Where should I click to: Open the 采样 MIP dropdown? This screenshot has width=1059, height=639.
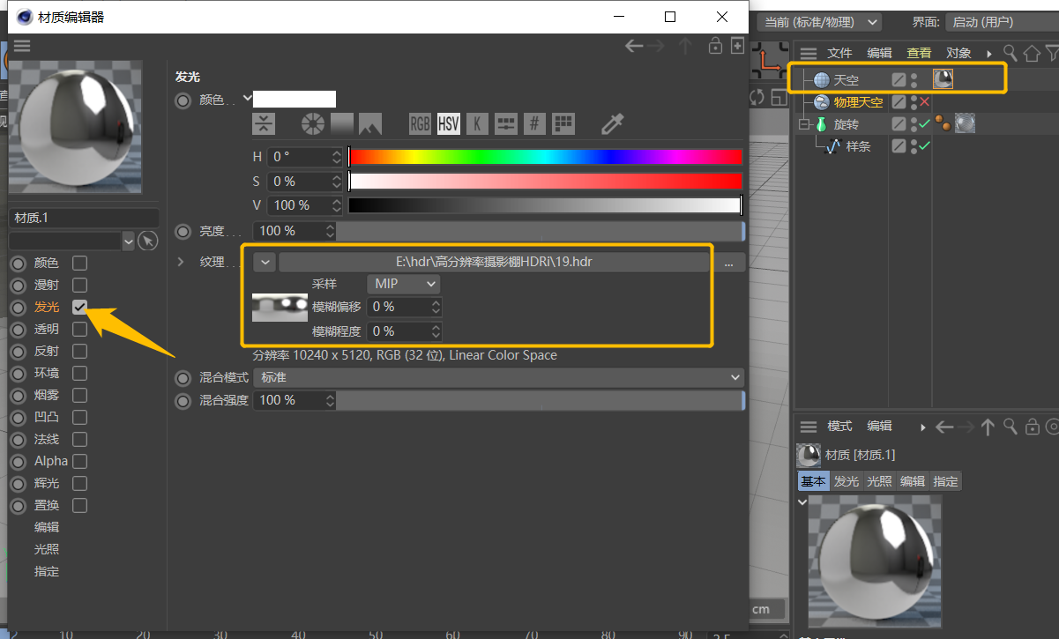tap(403, 284)
